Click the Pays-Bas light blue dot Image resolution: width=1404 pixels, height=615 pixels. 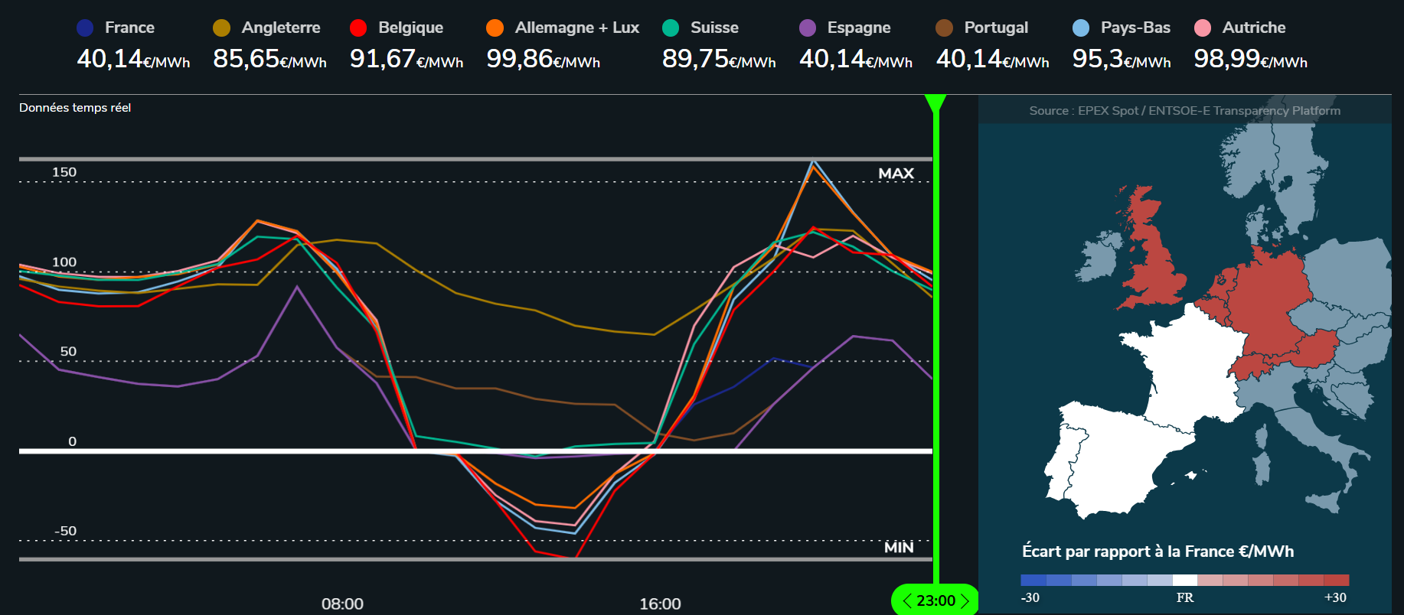[x=1081, y=28]
